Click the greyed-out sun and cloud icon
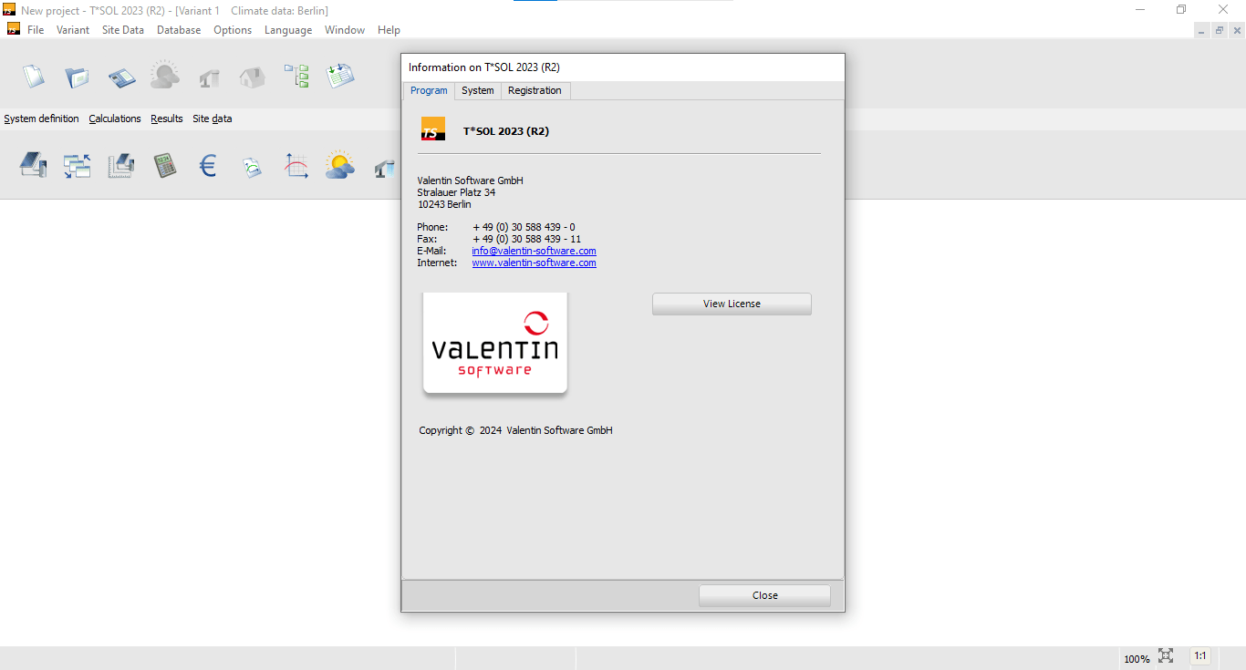 (164, 75)
